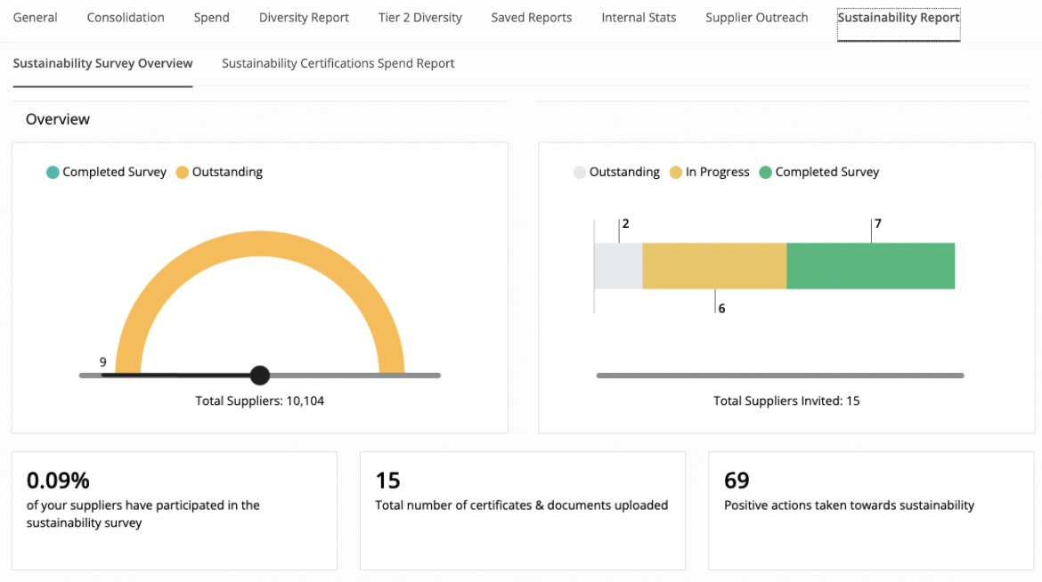Screen dimensions: 1042x582
Task: Select the green Completed Survey bar segment
Action: click(x=870, y=265)
